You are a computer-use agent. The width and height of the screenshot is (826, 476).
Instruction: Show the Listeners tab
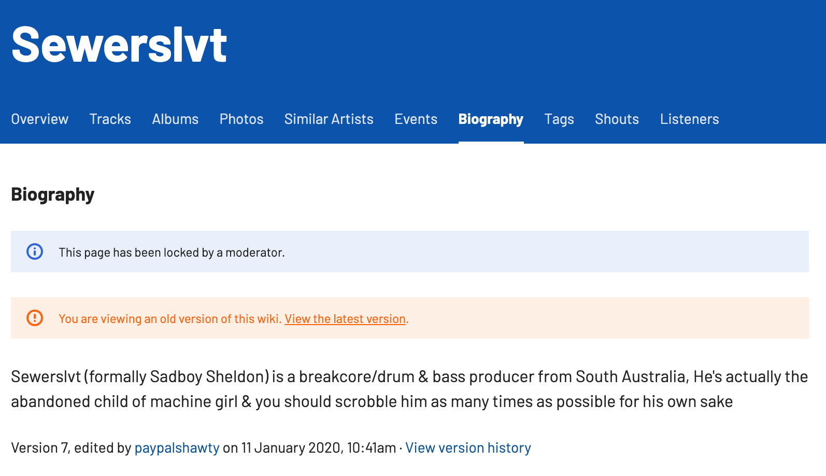click(x=690, y=119)
